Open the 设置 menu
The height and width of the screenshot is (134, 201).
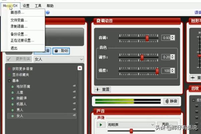(x=26, y=6)
